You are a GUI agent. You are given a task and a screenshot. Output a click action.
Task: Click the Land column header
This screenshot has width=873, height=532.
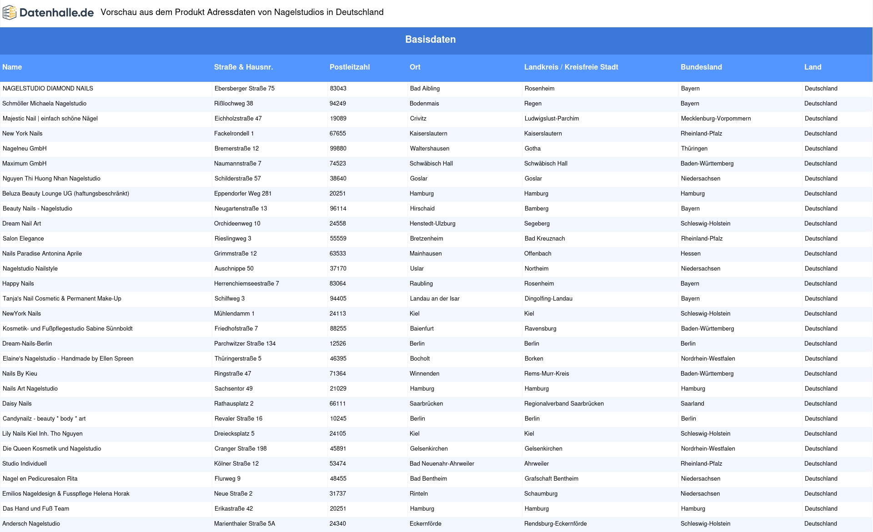[813, 67]
